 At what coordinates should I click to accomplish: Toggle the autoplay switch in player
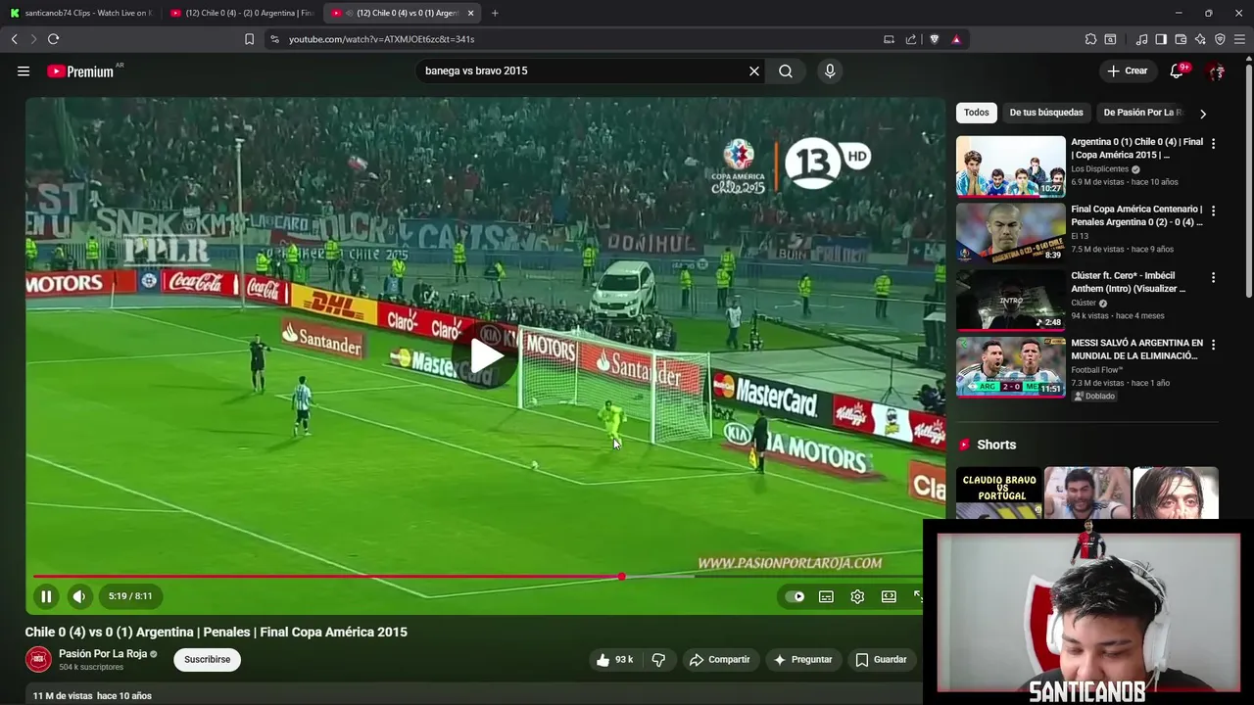(796, 596)
